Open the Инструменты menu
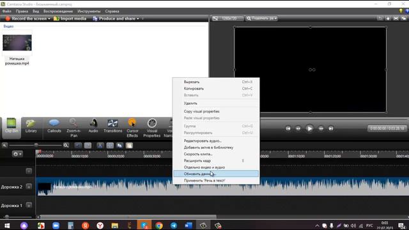The width and height of the screenshot is (409, 230). pyautogui.click(x=89, y=11)
